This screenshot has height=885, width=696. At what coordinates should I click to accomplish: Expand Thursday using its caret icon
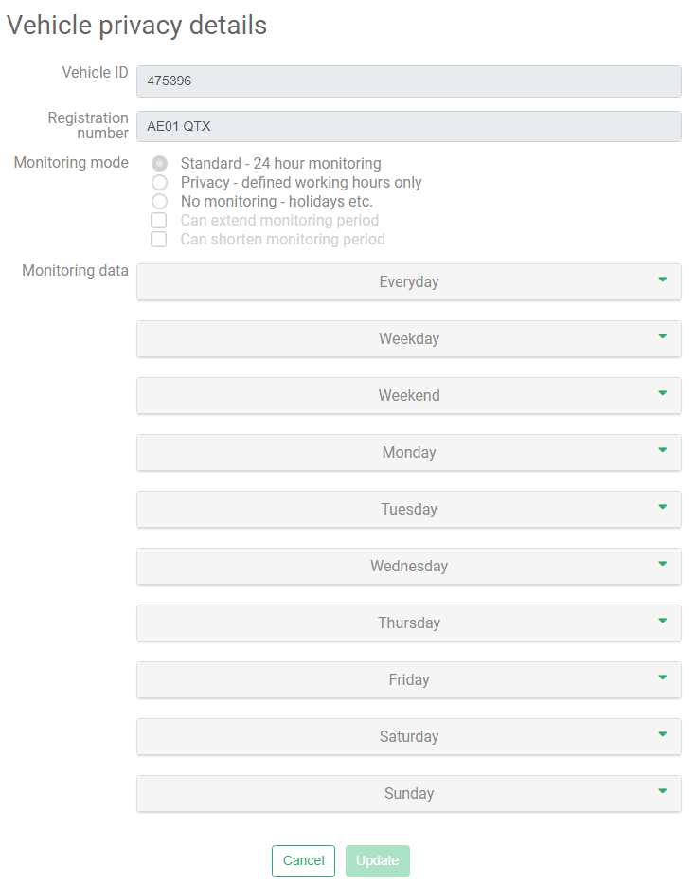(x=663, y=621)
